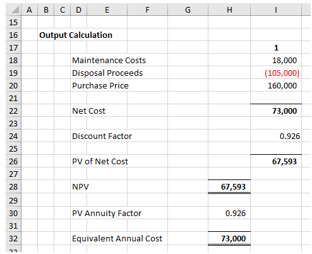This screenshot has height=254, width=312.
Task: Select row 21 header
Action: click(x=13, y=98)
